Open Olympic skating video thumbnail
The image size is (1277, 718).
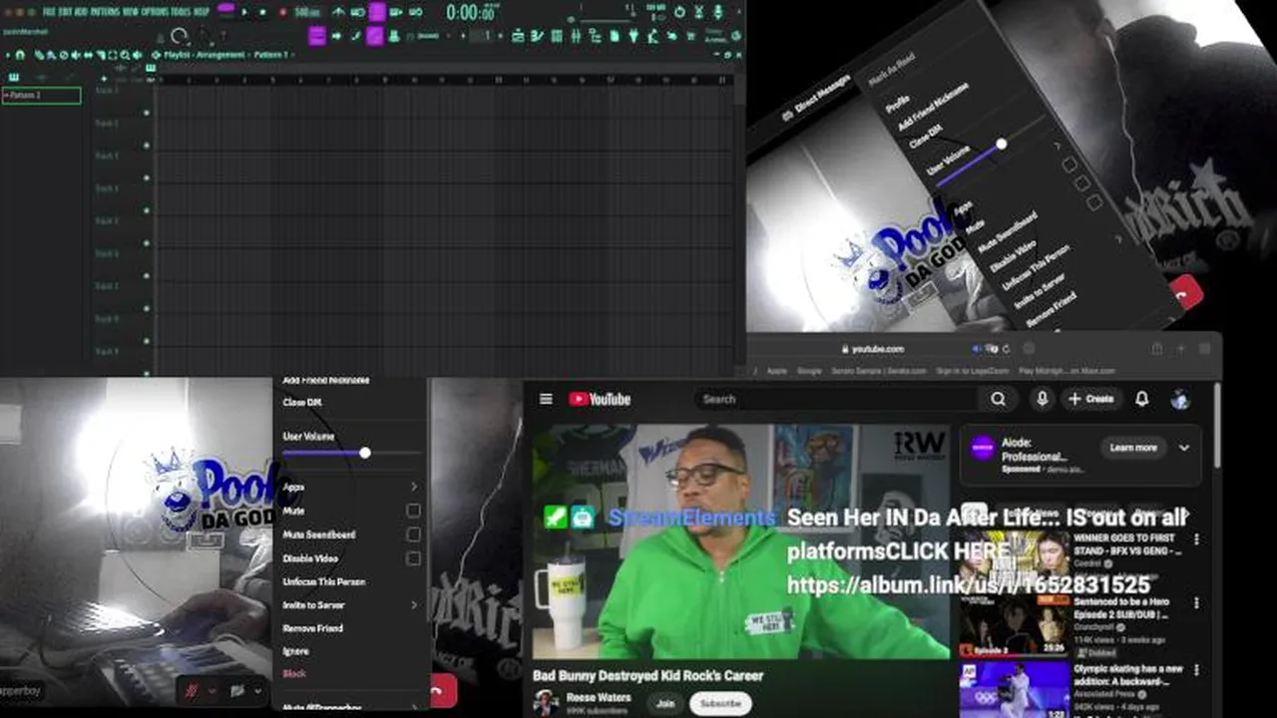point(1015,689)
